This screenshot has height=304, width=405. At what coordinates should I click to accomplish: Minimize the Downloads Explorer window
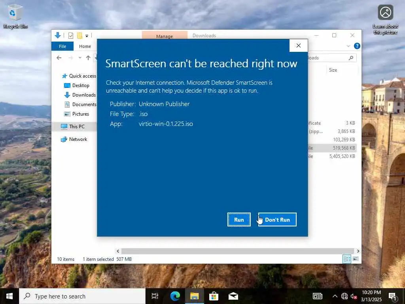pyautogui.click(x=316, y=35)
